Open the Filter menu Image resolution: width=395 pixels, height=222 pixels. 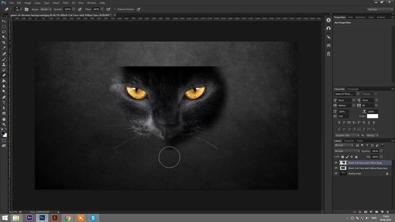[65, 2]
